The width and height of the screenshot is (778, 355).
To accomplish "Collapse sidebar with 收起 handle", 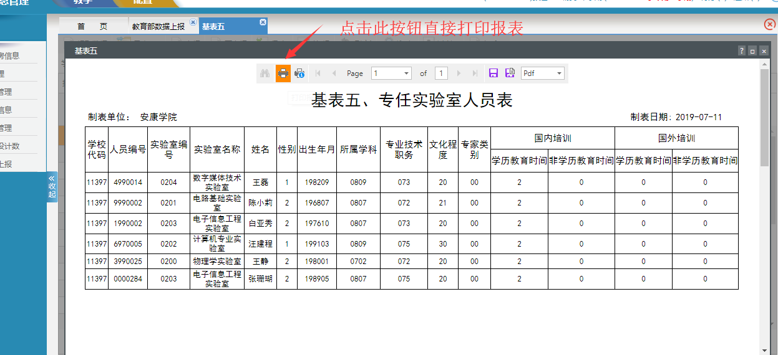I will coord(52,186).
